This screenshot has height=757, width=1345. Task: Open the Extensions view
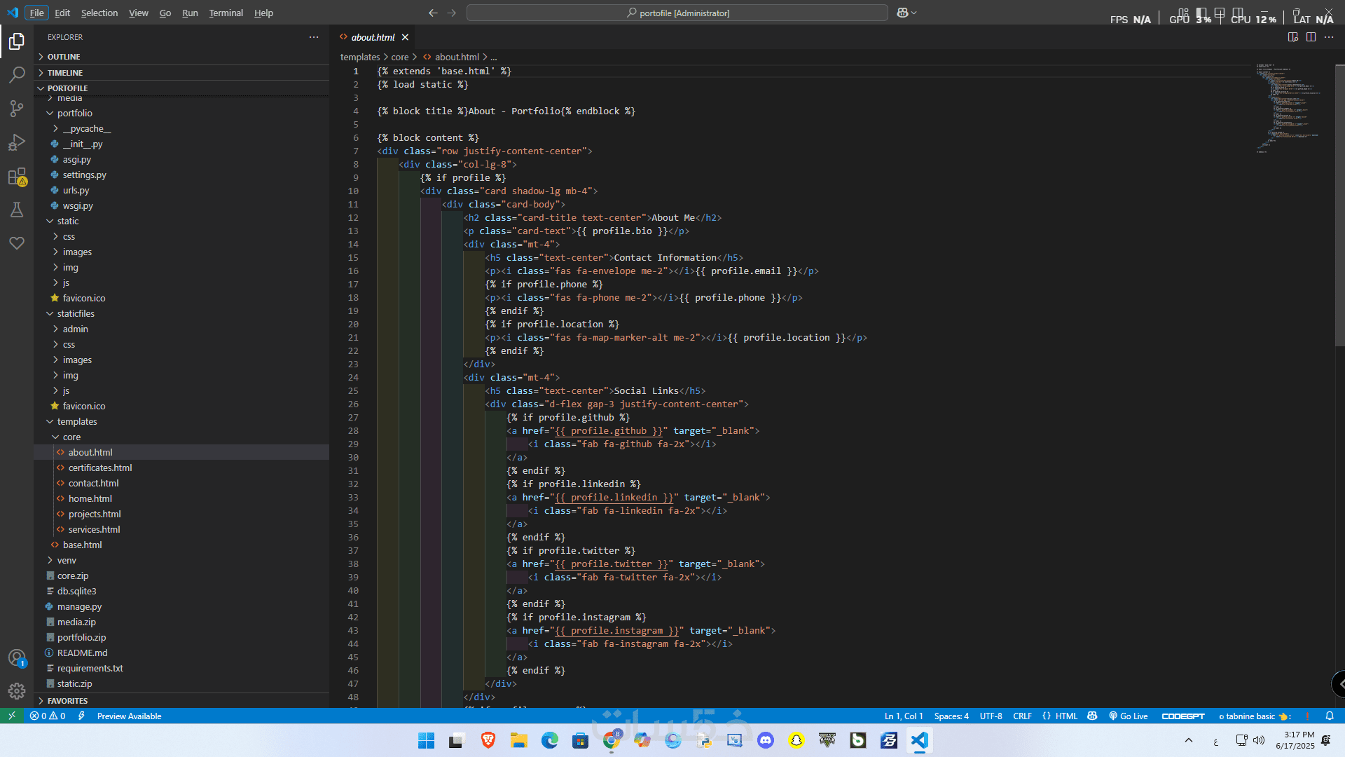[17, 177]
